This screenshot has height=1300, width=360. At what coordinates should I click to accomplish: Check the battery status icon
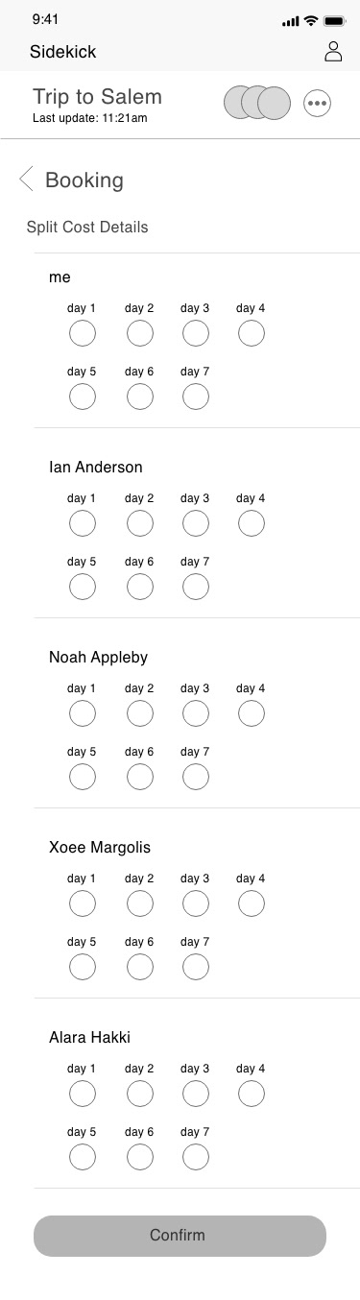[x=335, y=20]
